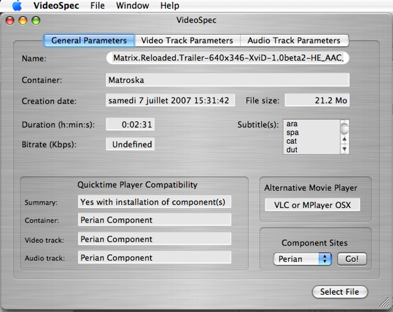Minimize the VideoSpec window with yellow button

[x=23, y=20]
